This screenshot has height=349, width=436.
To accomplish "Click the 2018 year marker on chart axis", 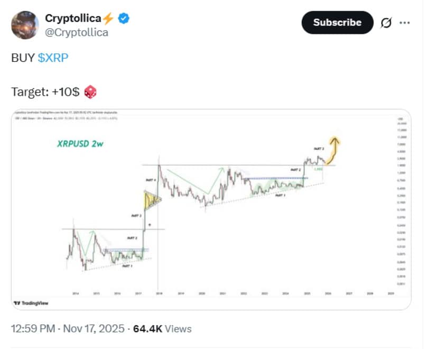I will 159,292.
